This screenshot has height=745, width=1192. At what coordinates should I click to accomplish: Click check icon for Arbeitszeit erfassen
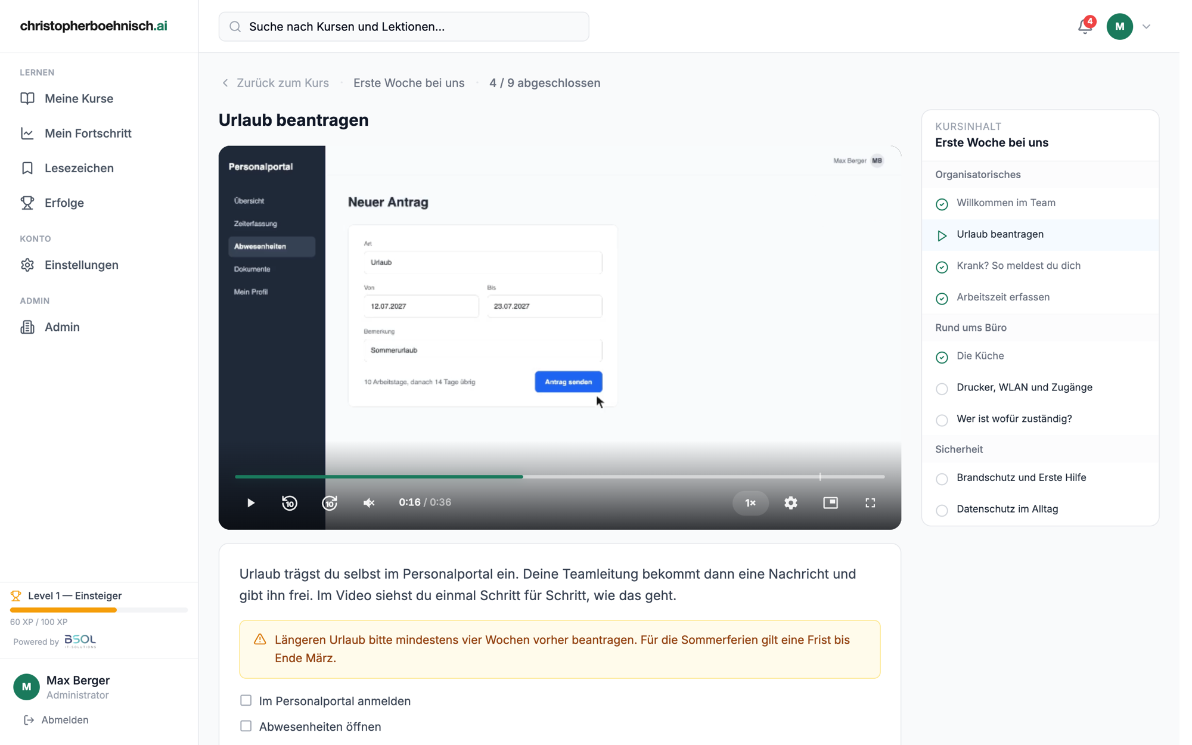(x=942, y=299)
